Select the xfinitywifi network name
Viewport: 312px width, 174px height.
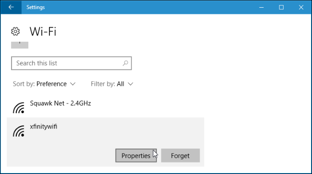[x=44, y=127]
